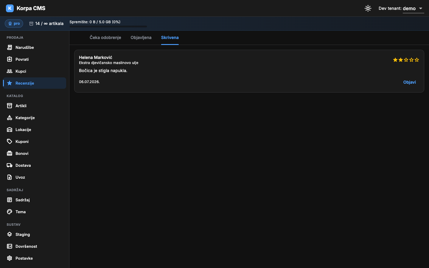Open the Kategorije shapes icon

coord(10,118)
